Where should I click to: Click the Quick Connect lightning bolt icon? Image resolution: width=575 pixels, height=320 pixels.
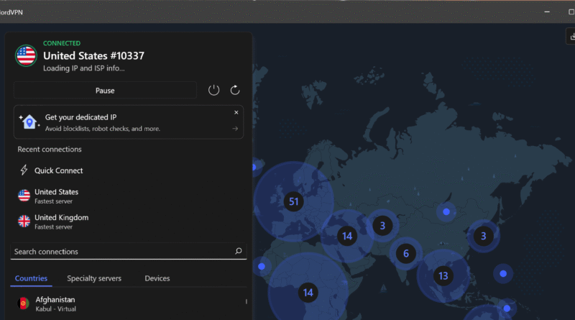[24, 170]
